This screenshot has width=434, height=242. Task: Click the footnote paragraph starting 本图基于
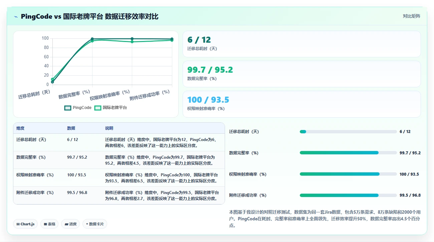[x=324, y=219]
